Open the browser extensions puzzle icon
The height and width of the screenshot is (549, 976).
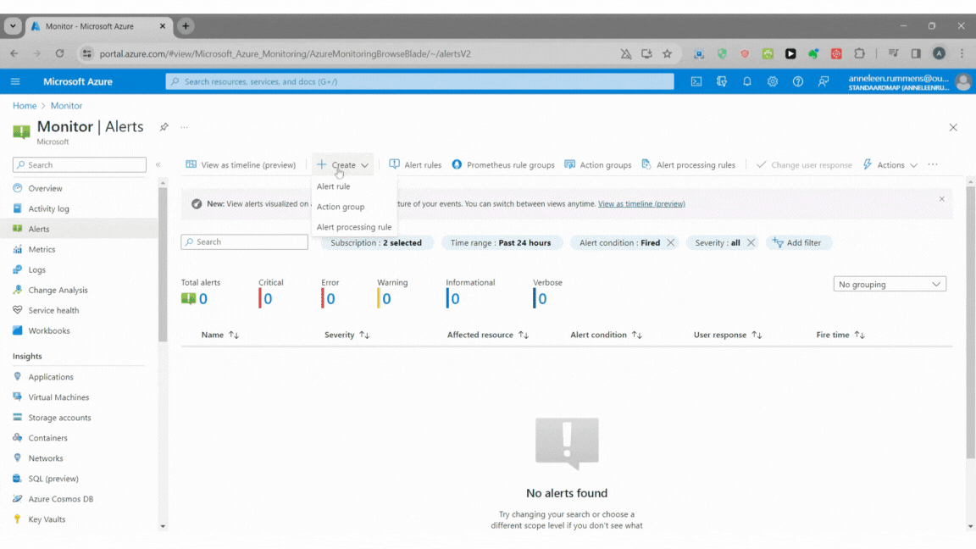tap(860, 54)
